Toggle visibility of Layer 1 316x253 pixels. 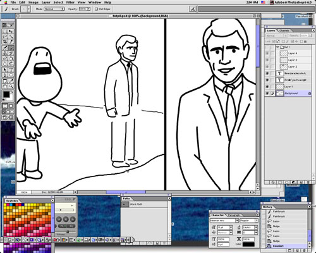(x=267, y=87)
